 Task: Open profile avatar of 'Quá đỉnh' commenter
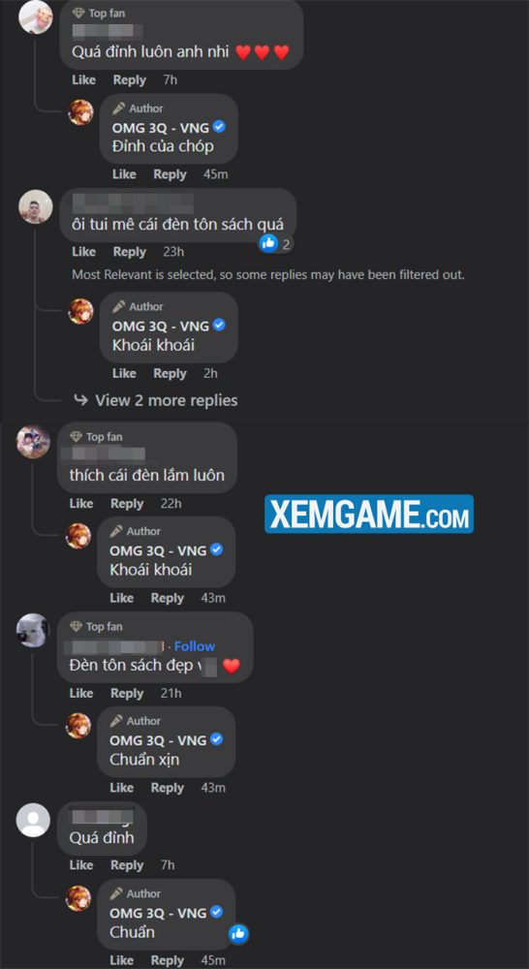(x=33, y=820)
